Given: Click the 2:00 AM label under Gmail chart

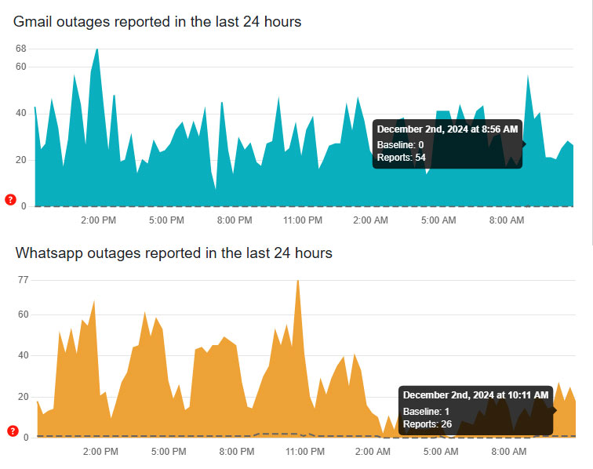Looking at the screenshot, I should [370, 220].
